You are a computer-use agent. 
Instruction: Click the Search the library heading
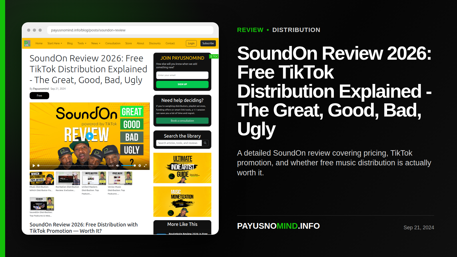click(x=182, y=136)
